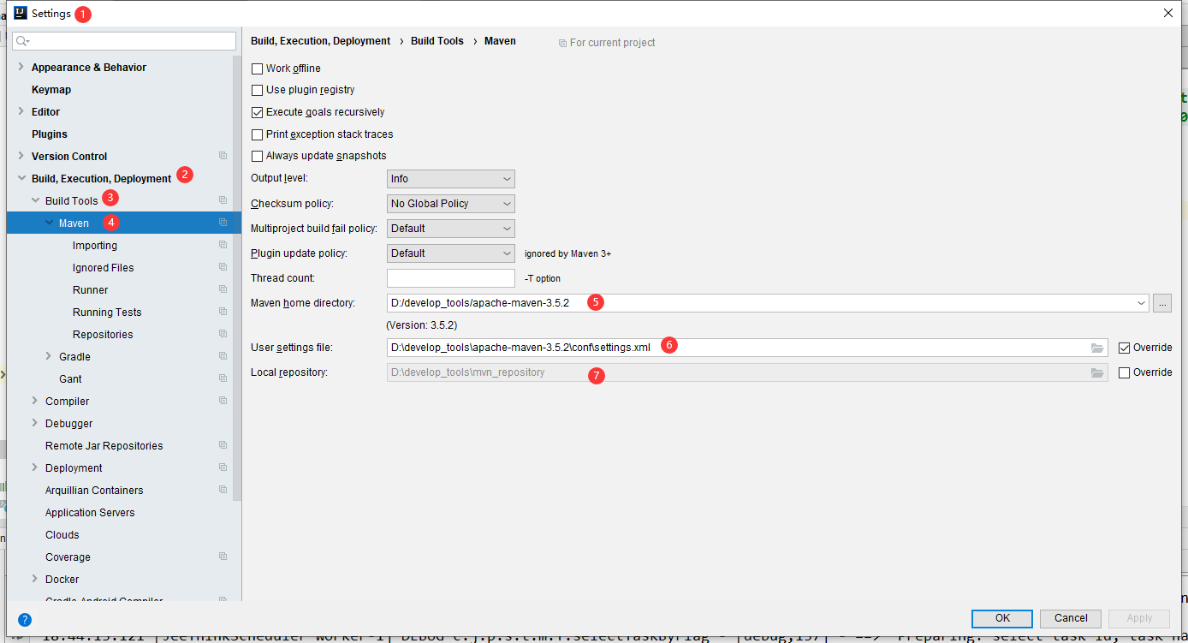The width and height of the screenshot is (1188, 643).
Task: Open the Checksum policy dropdown
Action: coord(451,204)
